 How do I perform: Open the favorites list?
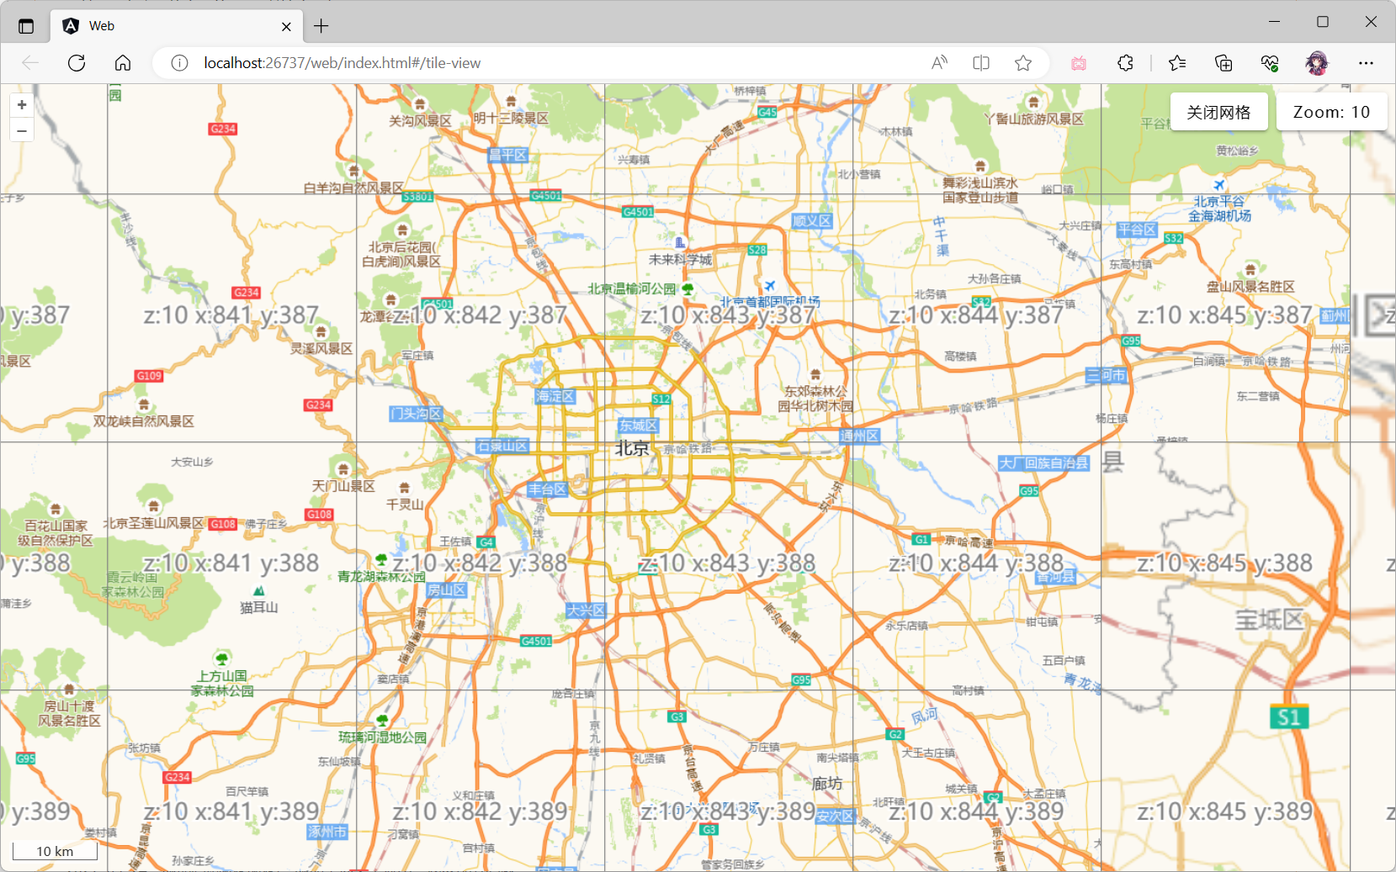[1177, 63]
